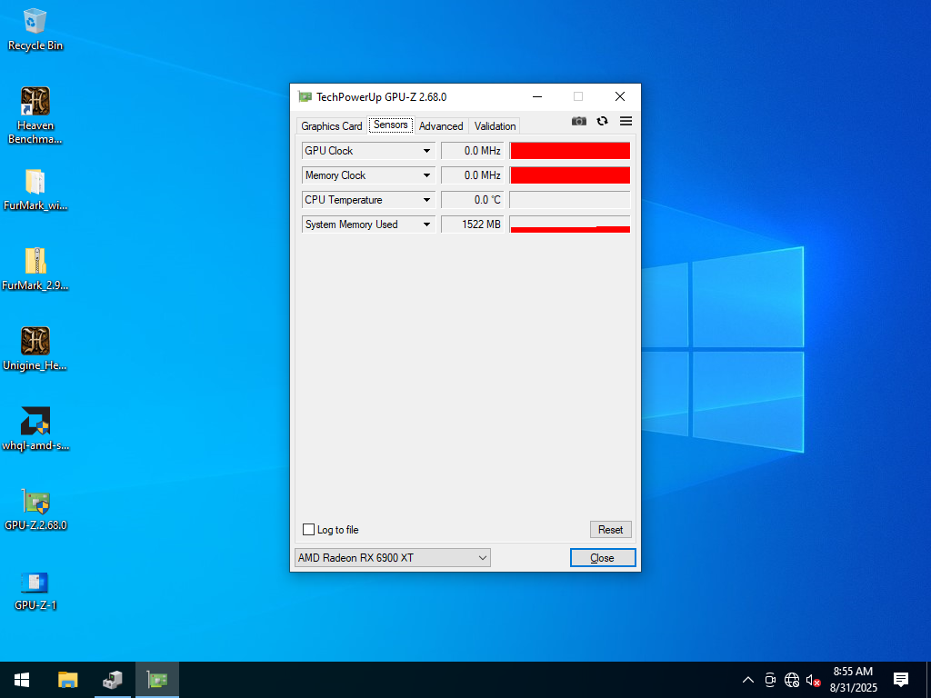Click the GPU-Z taskbar button

(156, 680)
